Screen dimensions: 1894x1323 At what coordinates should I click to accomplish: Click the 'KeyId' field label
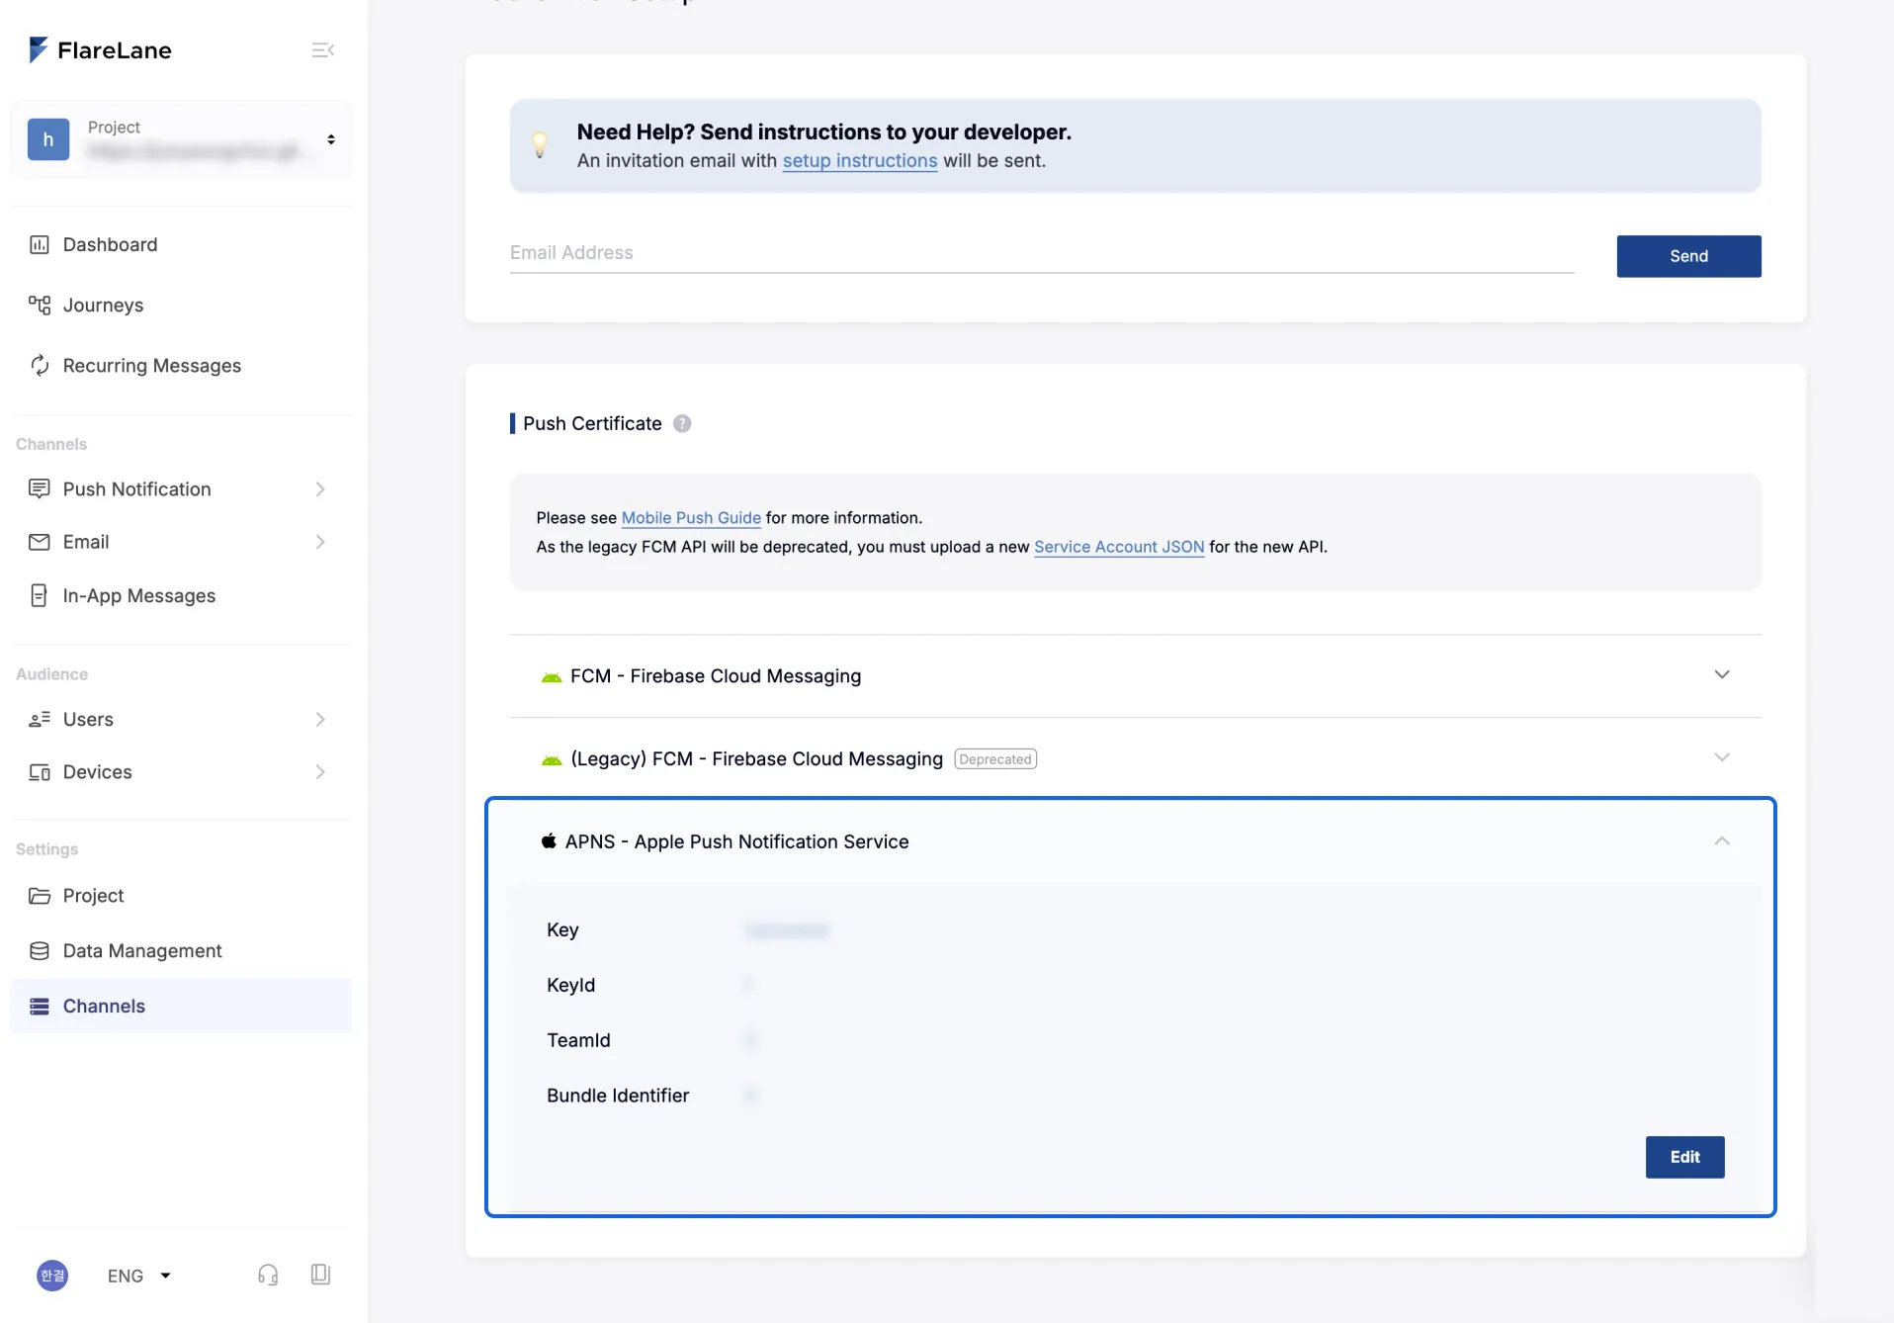(x=570, y=985)
